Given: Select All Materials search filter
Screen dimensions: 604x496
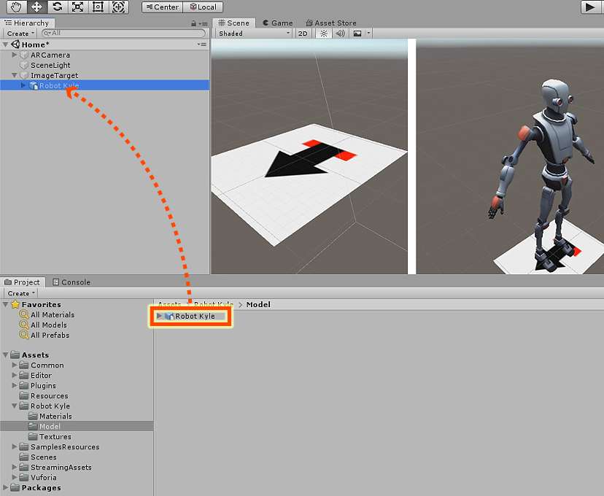Looking at the screenshot, I should pyautogui.click(x=53, y=314).
